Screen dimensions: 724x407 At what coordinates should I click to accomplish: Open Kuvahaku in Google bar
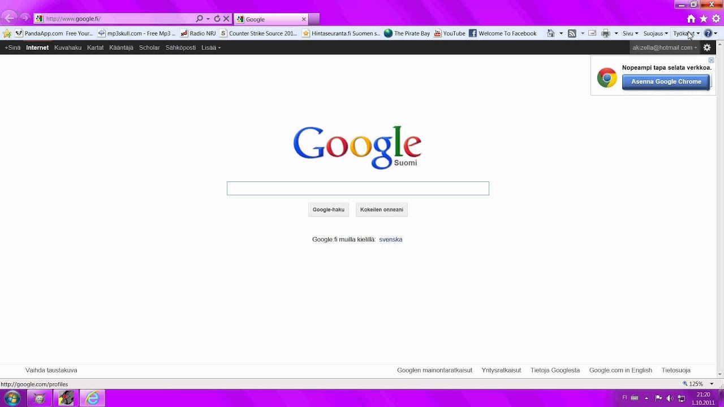[x=68, y=47]
